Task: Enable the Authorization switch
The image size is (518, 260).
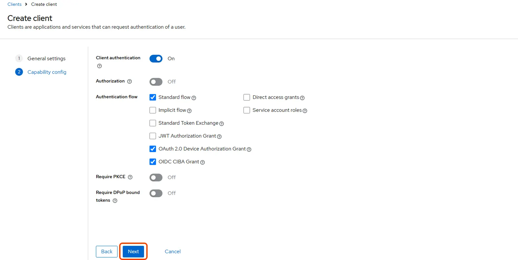Action: tap(156, 82)
